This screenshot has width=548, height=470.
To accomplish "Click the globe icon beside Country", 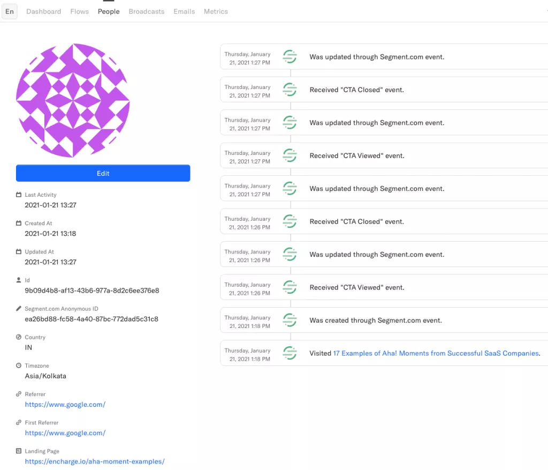I will [x=19, y=337].
